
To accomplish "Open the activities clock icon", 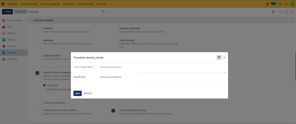I will 280,4.
